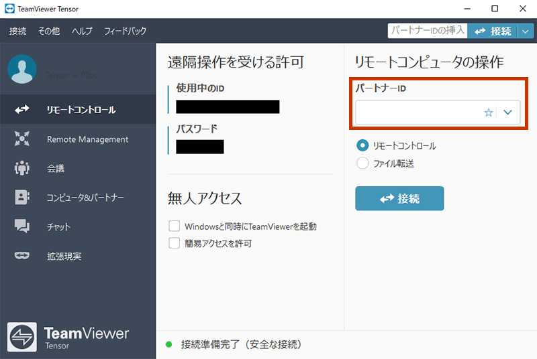Click the large blue 接続 button

399,198
